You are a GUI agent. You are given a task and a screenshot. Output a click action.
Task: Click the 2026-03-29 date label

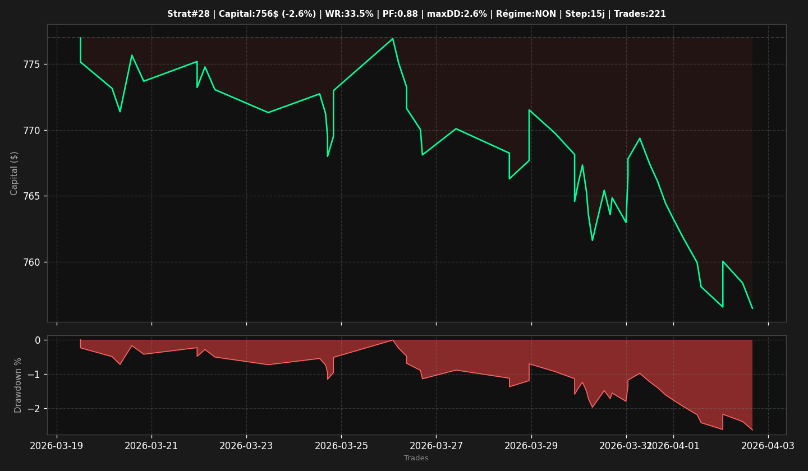click(x=531, y=446)
